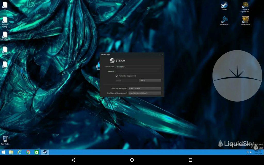Click the Steam taskbar button
This screenshot has height=165, width=264.
[x=45, y=152]
